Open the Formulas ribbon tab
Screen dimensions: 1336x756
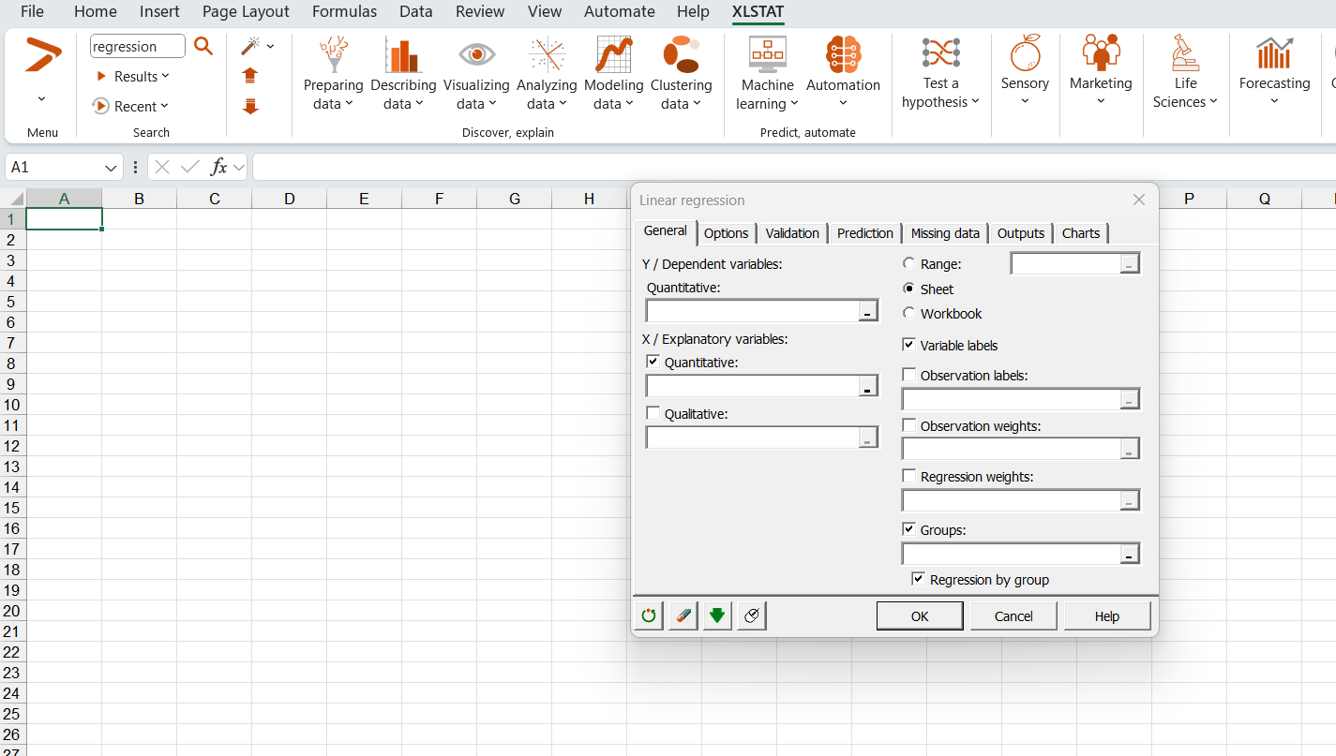[344, 11]
